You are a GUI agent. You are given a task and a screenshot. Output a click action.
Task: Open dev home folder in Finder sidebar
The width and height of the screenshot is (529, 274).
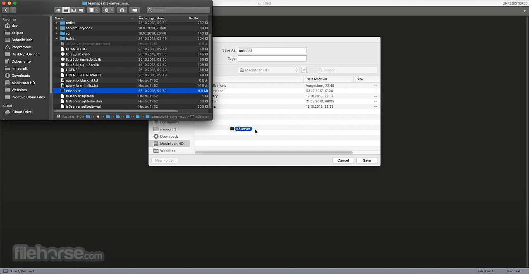point(14,26)
